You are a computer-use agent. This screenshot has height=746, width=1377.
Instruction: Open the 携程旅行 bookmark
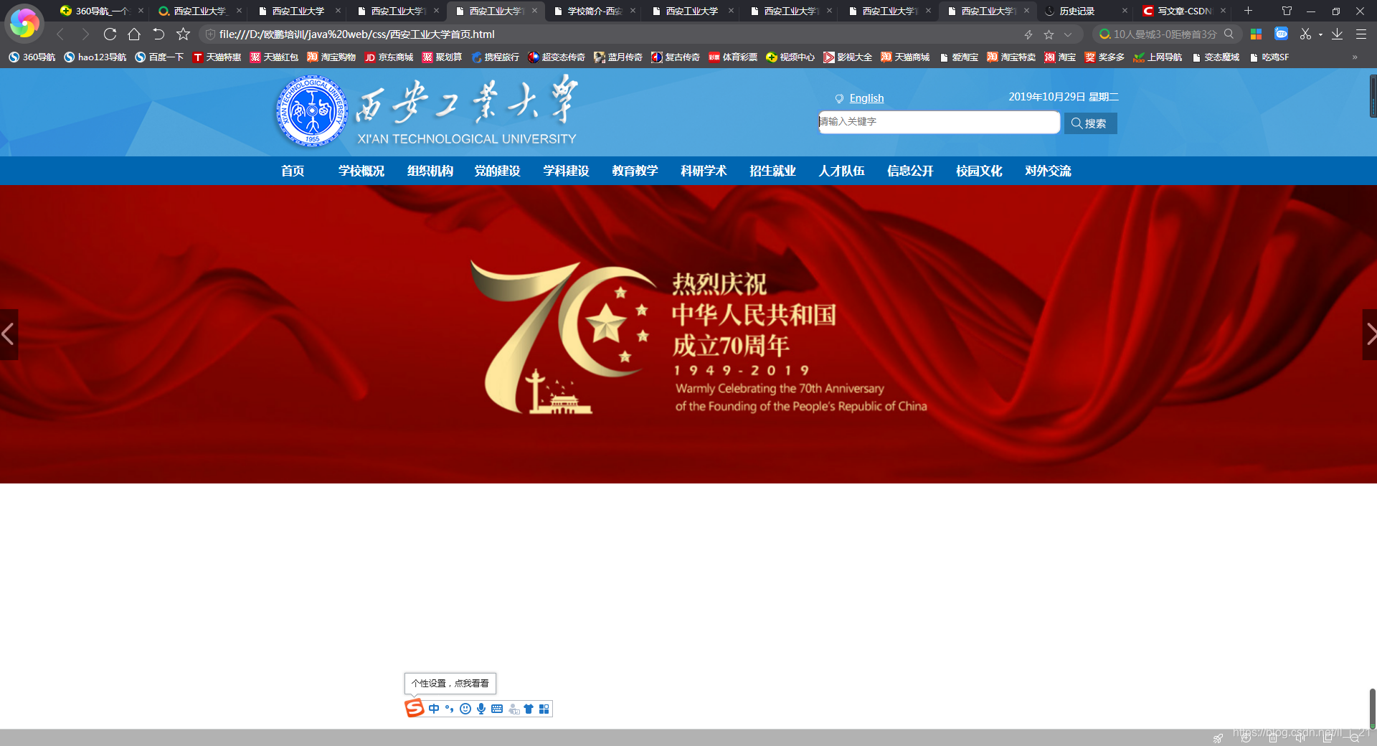click(x=495, y=57)
